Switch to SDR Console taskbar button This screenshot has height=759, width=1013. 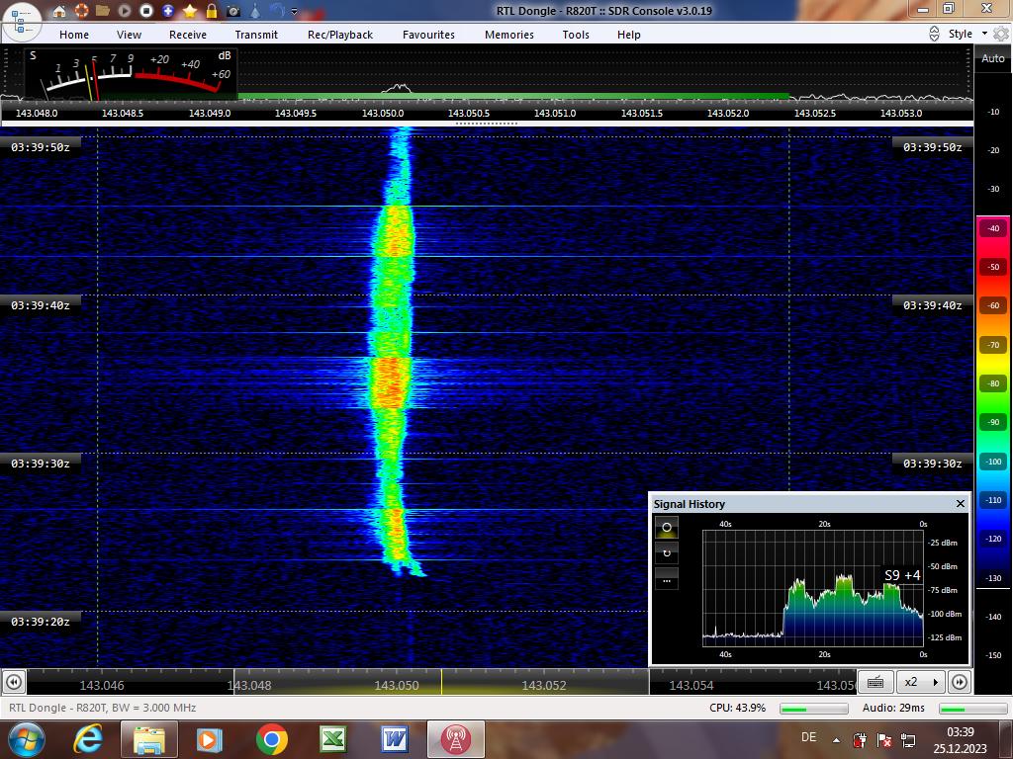tap(455, 739)
